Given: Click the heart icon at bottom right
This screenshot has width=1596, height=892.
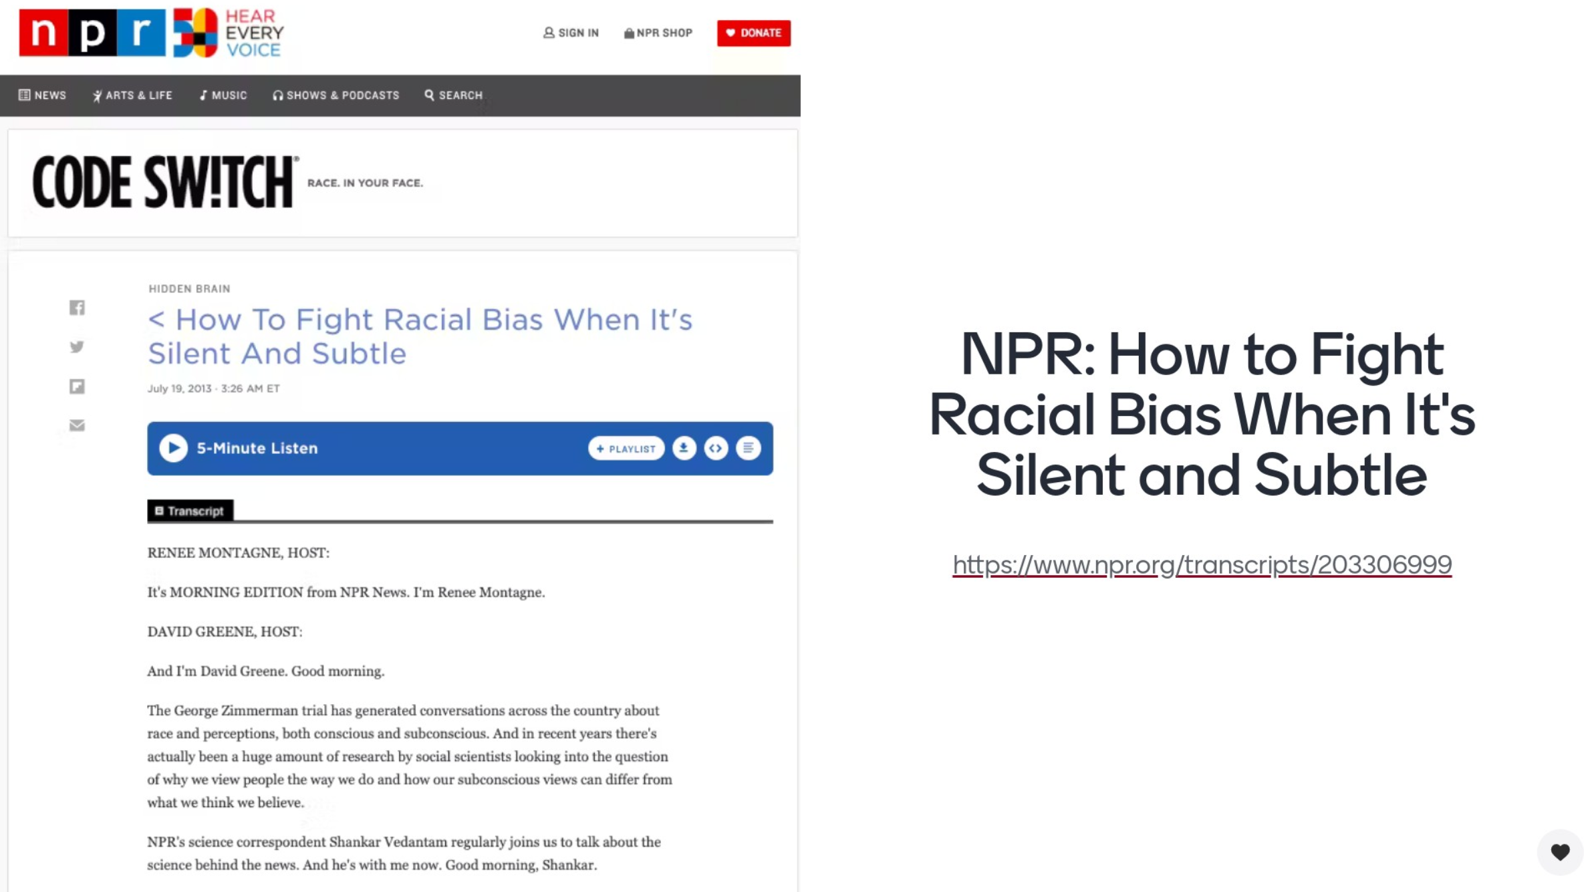Looking at the screenshot, I should point(1560,852).
